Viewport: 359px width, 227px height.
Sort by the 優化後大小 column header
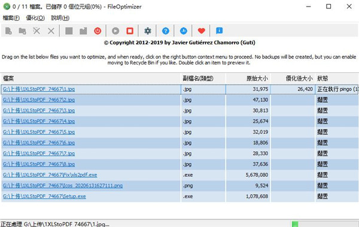tap(293, 79)
